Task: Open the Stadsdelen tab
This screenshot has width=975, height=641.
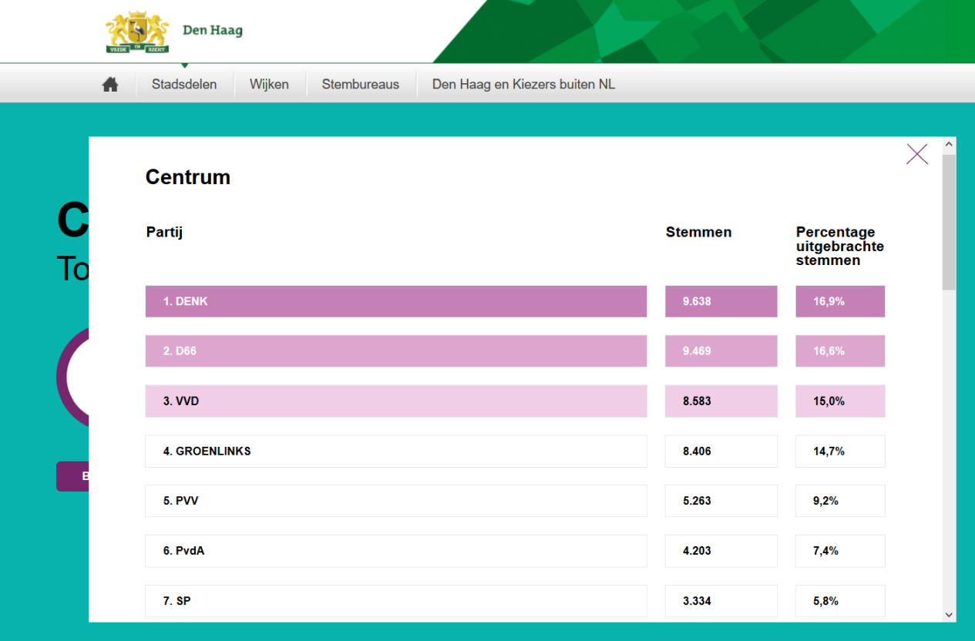Action: tap(184, 85)
